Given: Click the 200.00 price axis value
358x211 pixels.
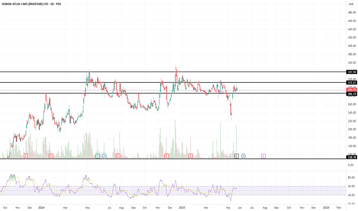Looking at the screenshot, I should pyautogui.click(x=352, y=129).
